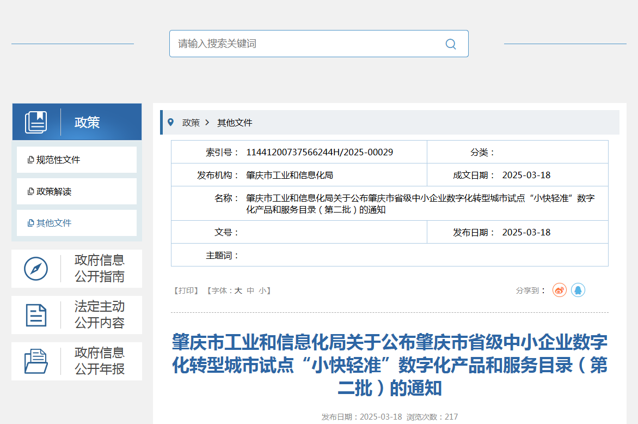Print the page via 打印 link
This screenshot has height=424, width=638.
click(x=186, y=291)
